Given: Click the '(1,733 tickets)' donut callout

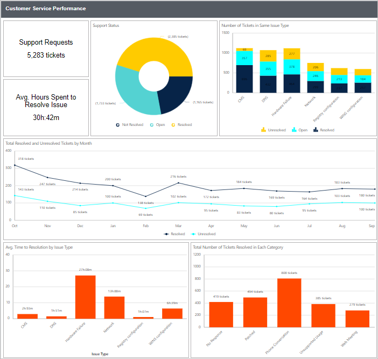Looking at the screenshot, I should click(106, 103).
